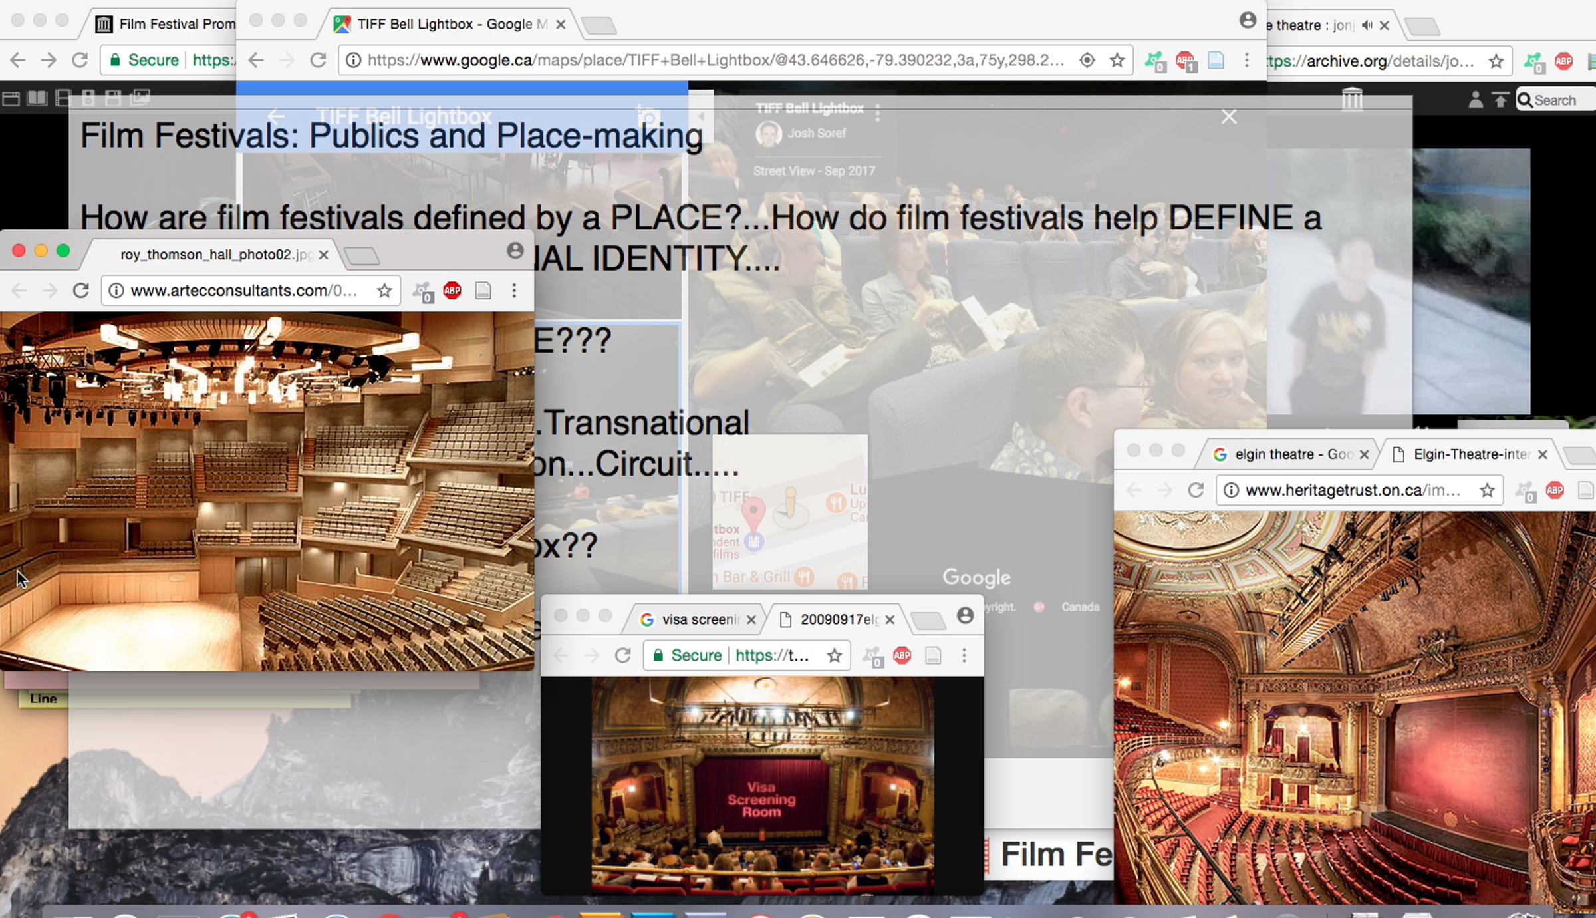Close the Street View photo overlay

pos(1228,117)
